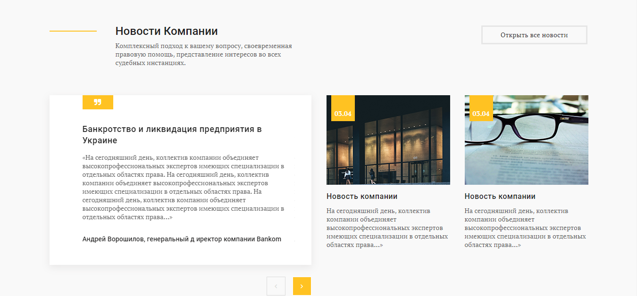This screenshot has width=637, height=296.
Task: Open "Новость компании" title under building photo
Action: click(x=362, y=197)
